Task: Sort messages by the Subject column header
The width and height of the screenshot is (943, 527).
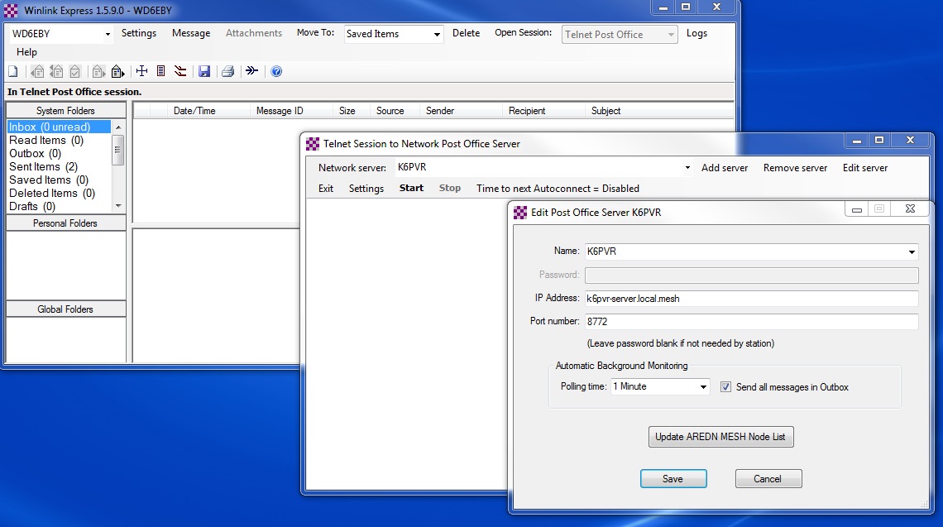Action: click(x=659, y=111)
